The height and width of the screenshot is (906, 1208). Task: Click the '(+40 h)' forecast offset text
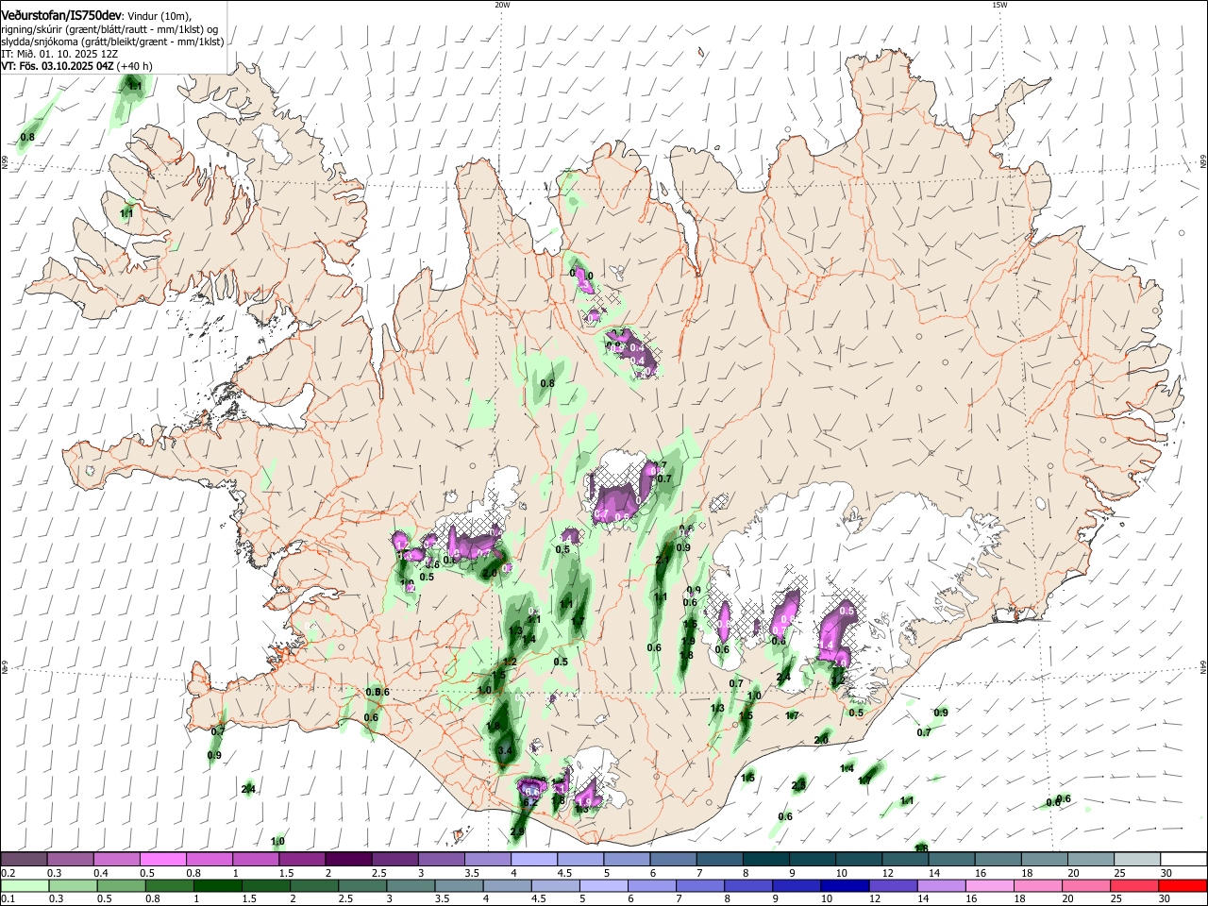[x=135, y=66]
